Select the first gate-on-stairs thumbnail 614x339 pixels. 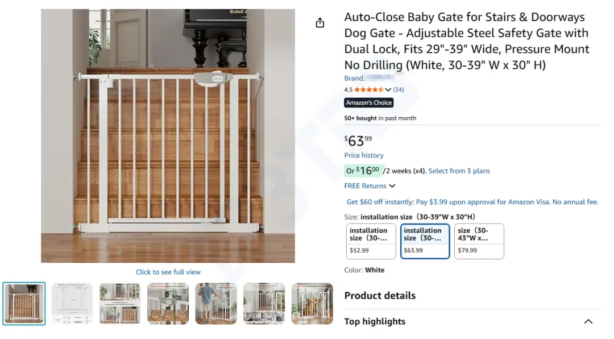pos(24,304)
